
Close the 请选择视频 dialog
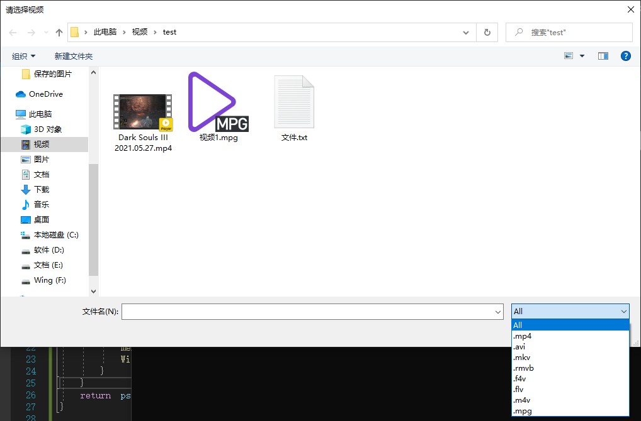(x=631, y=9)
